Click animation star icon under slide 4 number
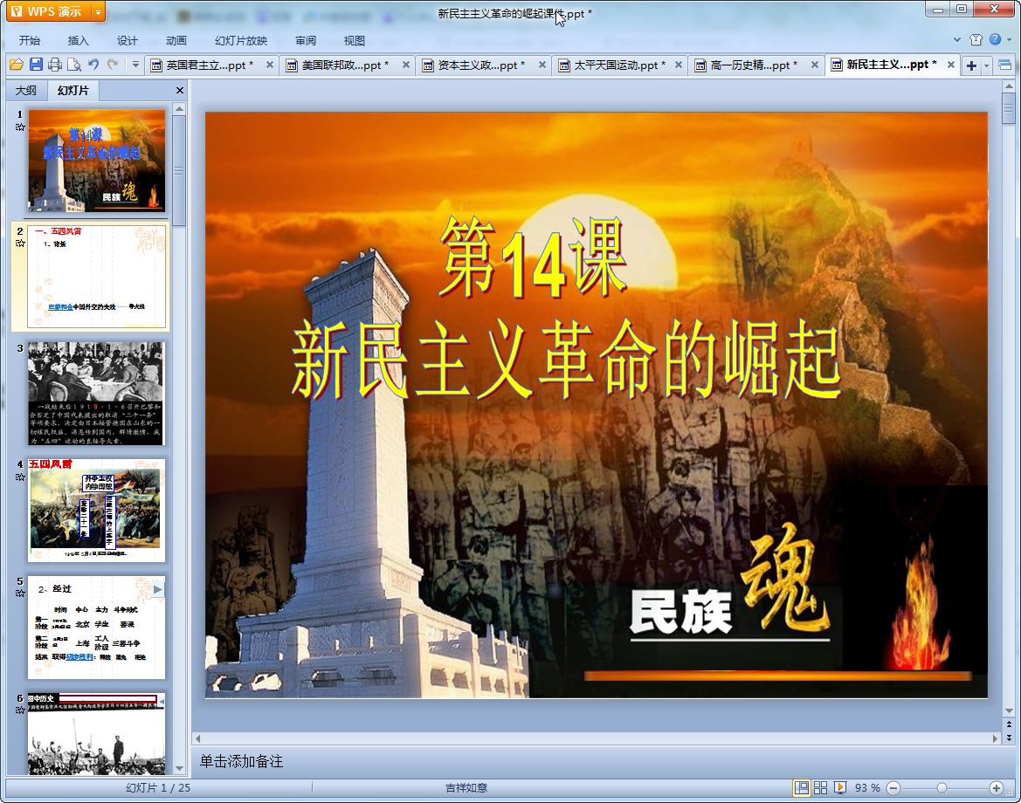The height and width of the screenshot is (803, 1021). pos(20,477)
